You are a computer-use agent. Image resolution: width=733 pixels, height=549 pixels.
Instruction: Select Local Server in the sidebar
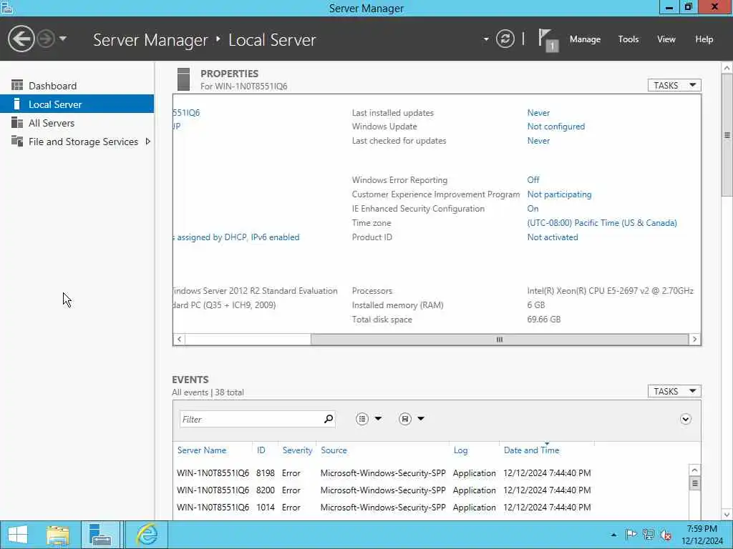pos(77,104)
